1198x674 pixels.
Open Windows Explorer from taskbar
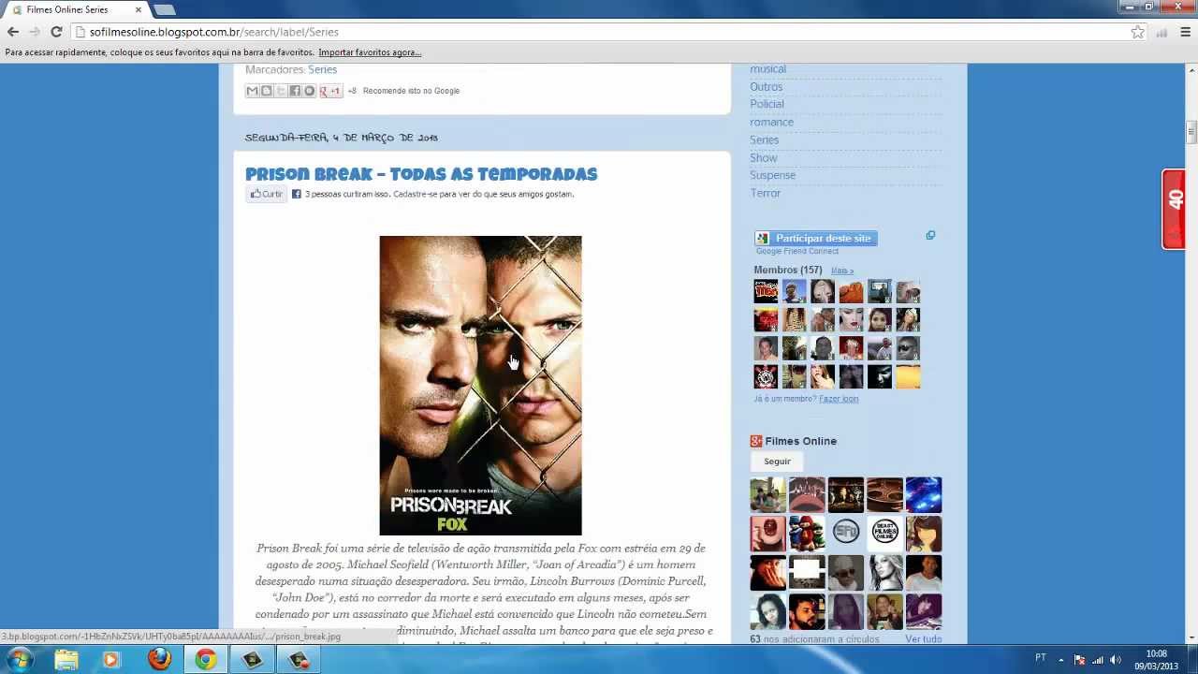click(66, 659)
